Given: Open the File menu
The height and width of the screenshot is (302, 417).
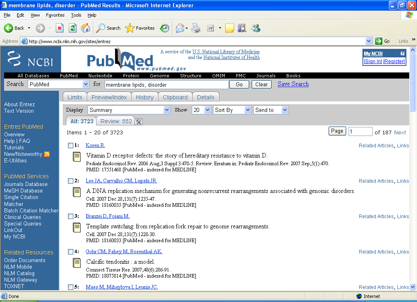Looking at the screenshot, I should coord(7,15).
